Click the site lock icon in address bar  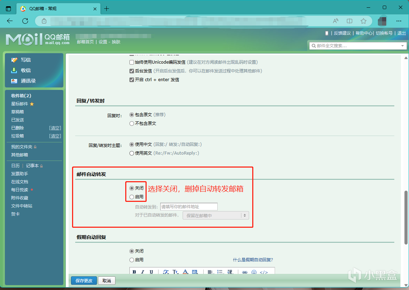tap(44, 21)
